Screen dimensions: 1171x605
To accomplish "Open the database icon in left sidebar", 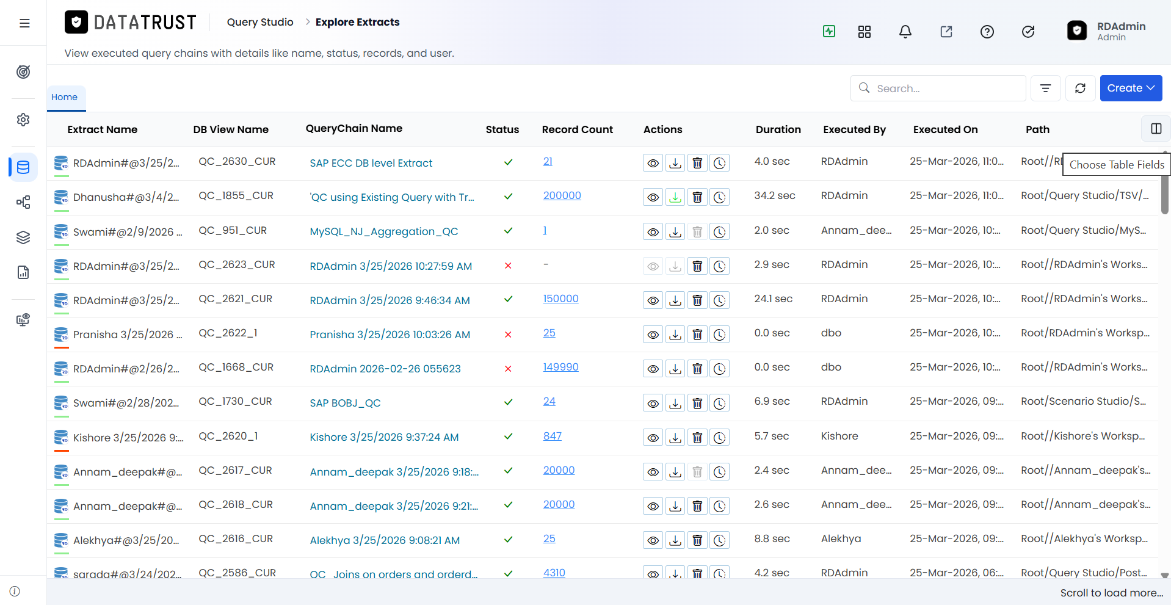I will tap(23, 167).
